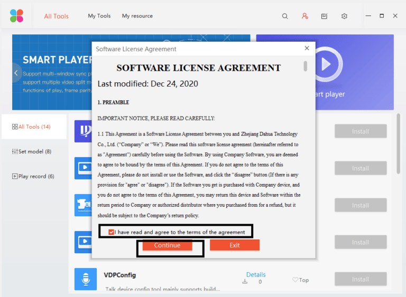This screenshot has height=297, width=406.
Task: Uncheck the agree to terms checkbox
Action: [111, 232]
